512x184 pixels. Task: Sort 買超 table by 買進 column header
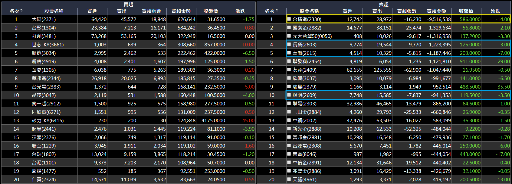(92, 11)
